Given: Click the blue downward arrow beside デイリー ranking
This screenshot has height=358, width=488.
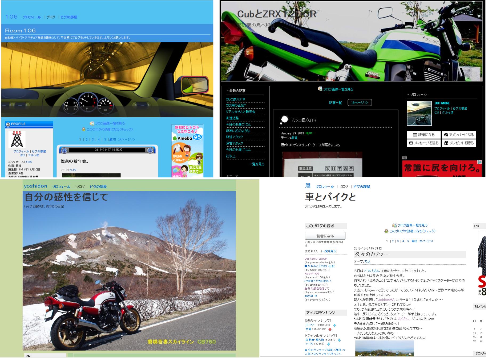Looking at the screenshot, I should (x=334, y=325).
